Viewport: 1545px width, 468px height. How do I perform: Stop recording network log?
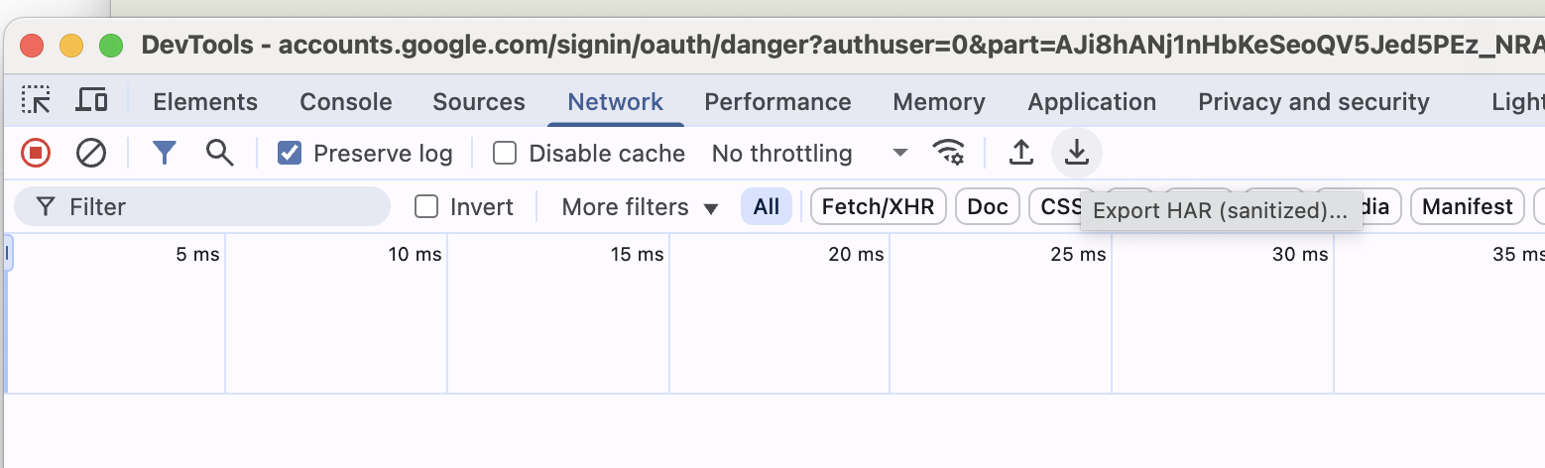(x=36, y=153)
